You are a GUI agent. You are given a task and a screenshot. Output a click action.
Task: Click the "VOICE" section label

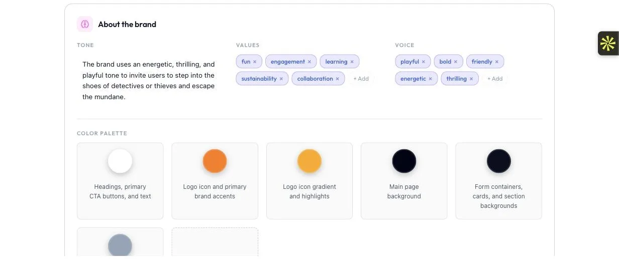click(x=404, y=45)
